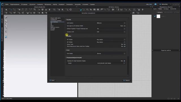This screenshot has height=102, width=181.
Task: Toggle the blue checkmark beside white swatch
Action: point(155,16)
